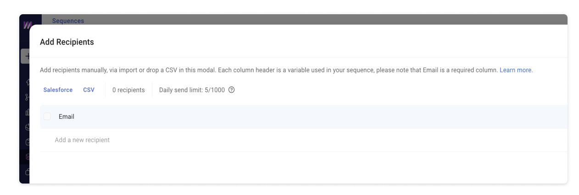Click the Email column header
Image resolution: width=579 pixels, height=195 pixels.
coord(67,117)
